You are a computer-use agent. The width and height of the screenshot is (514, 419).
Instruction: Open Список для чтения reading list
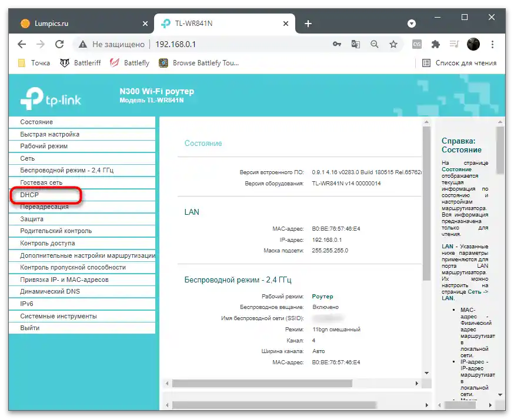pyautogui.click(x=459, y=63)
